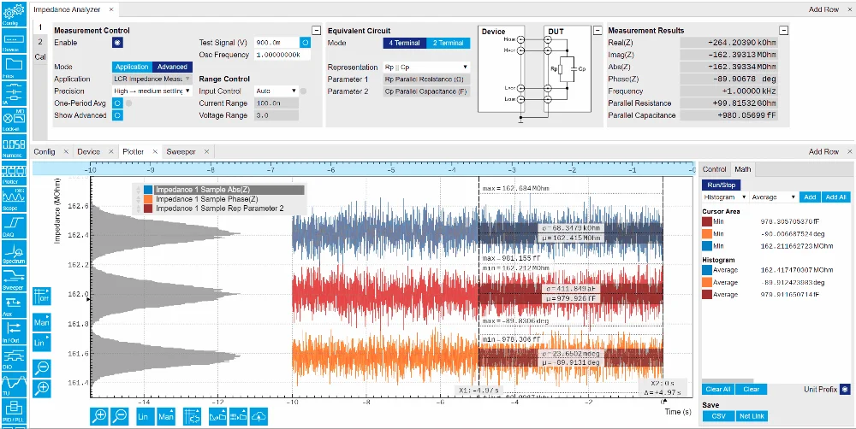Toggle One-Period Avg switch
The image size is (856, 429).
[117, 103]
